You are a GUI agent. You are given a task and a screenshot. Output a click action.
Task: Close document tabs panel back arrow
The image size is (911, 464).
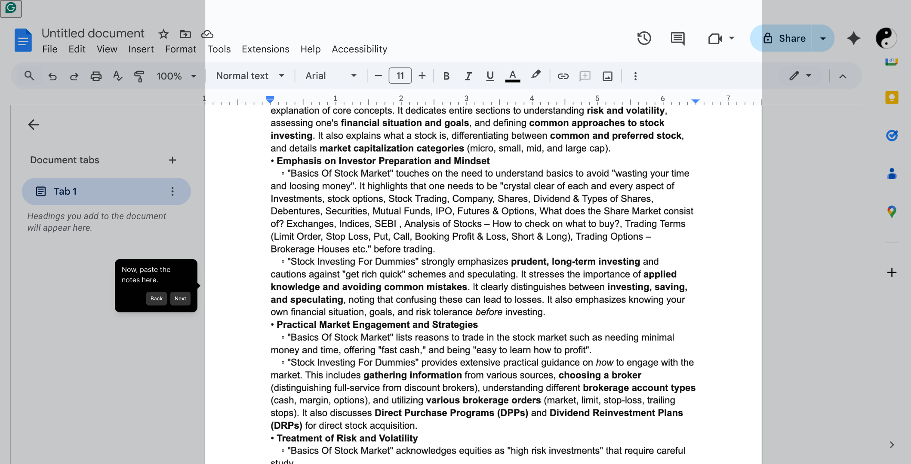(x=34, y=125)
